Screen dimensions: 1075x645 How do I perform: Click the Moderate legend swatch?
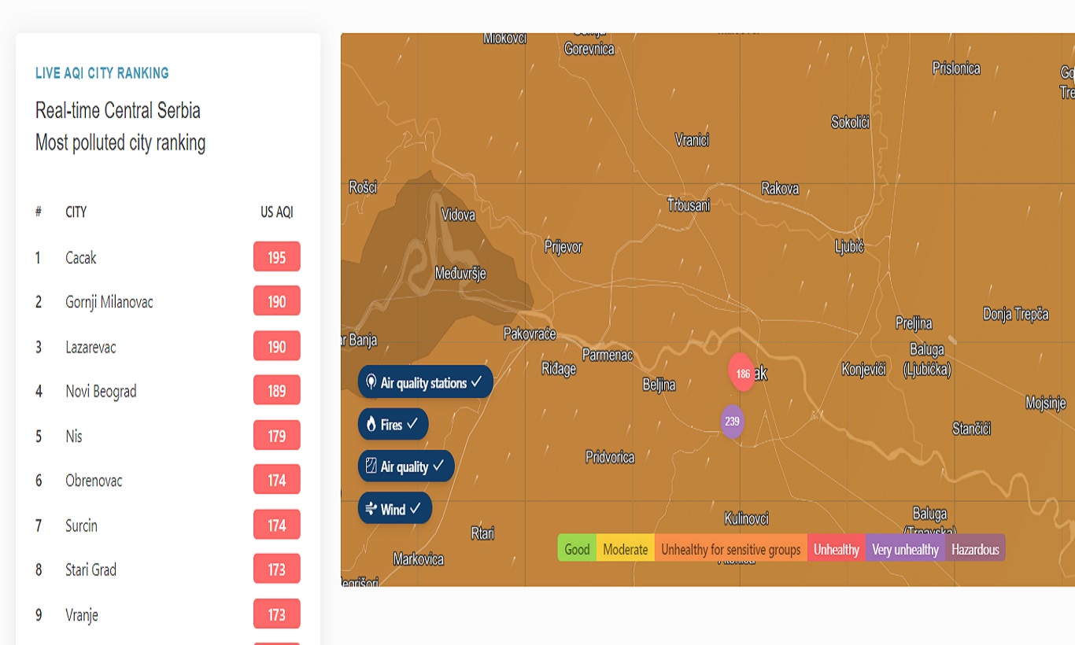[x=626, y=549]
